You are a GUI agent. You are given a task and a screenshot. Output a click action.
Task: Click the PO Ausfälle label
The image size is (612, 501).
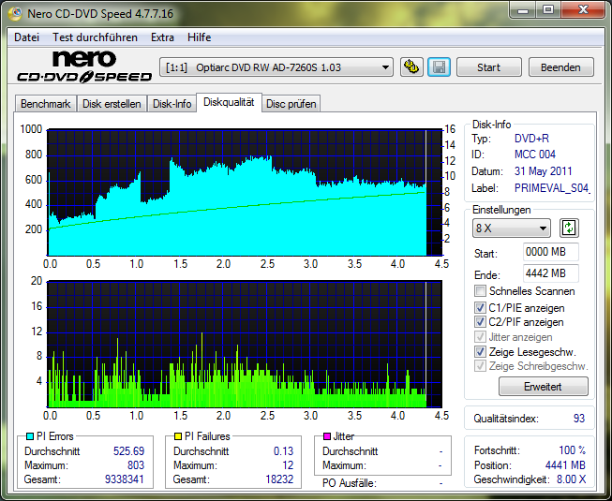[x=350, y=483]
